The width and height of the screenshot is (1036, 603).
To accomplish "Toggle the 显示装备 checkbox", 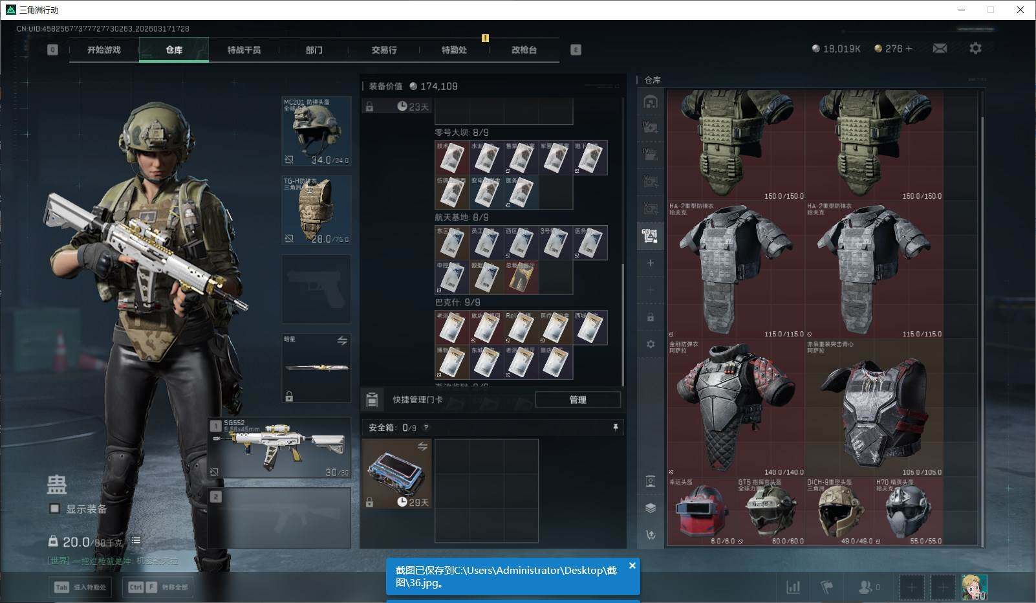I will (54, 509).
